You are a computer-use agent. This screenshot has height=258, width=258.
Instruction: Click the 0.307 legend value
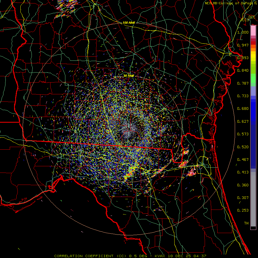click(243, 198)
